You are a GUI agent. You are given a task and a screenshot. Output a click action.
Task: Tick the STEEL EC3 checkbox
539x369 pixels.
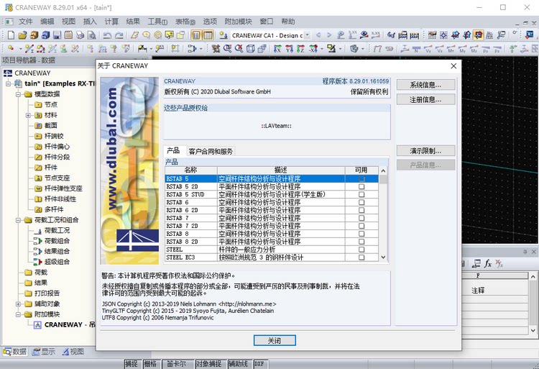(361, 258)
